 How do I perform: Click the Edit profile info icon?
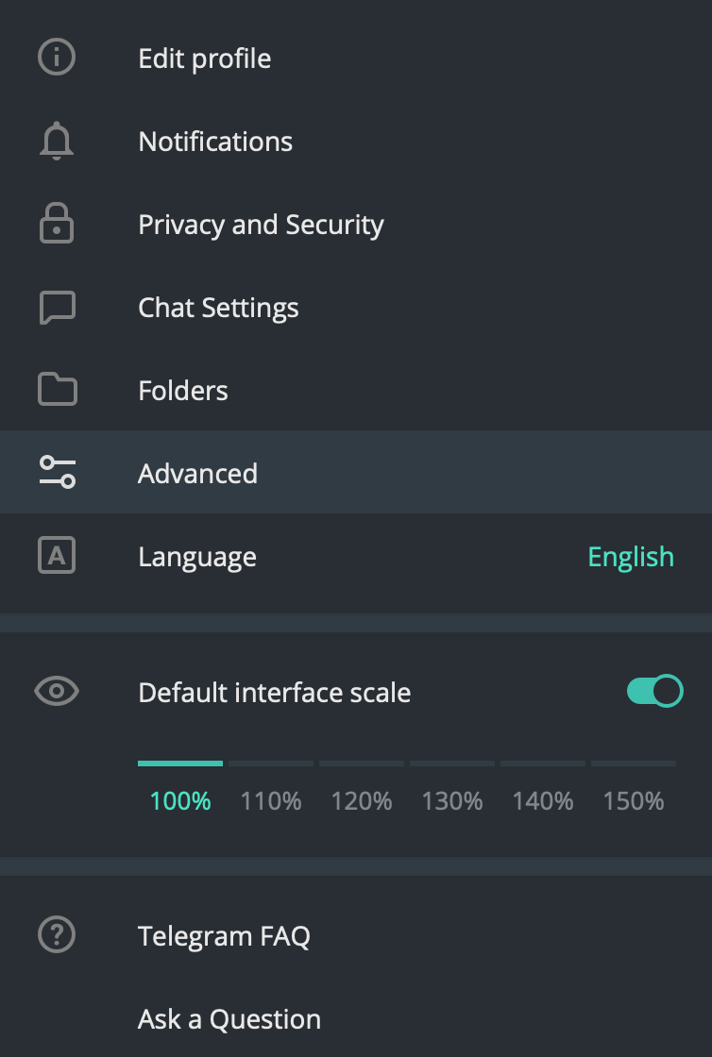(x=57, y=58)
